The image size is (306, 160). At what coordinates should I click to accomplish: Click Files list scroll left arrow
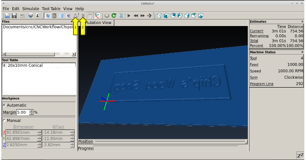point(4,54)
